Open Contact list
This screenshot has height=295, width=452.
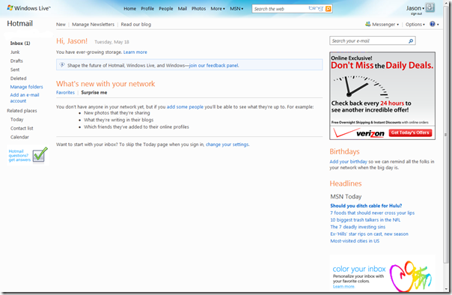(22, 128)
